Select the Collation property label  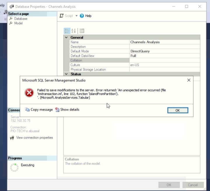pos(76,60)
